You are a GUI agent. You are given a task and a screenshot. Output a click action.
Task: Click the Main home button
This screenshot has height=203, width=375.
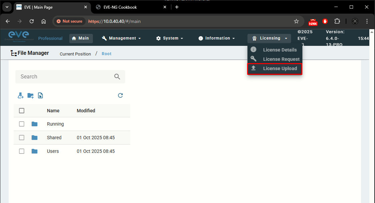click(81, 38)
